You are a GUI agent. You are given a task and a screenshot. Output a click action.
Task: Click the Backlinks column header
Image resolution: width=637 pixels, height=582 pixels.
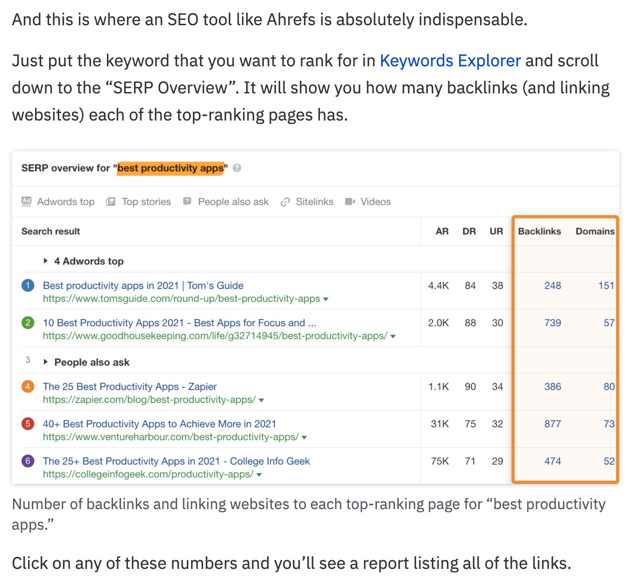point(539,231)
